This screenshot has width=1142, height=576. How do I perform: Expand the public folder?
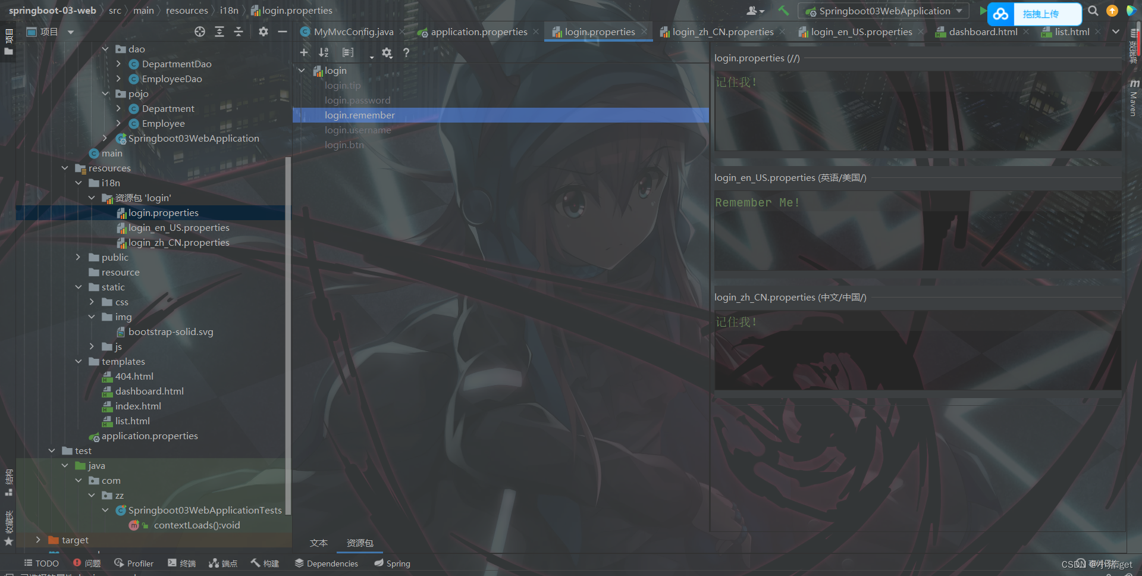[x=79, y=257]
